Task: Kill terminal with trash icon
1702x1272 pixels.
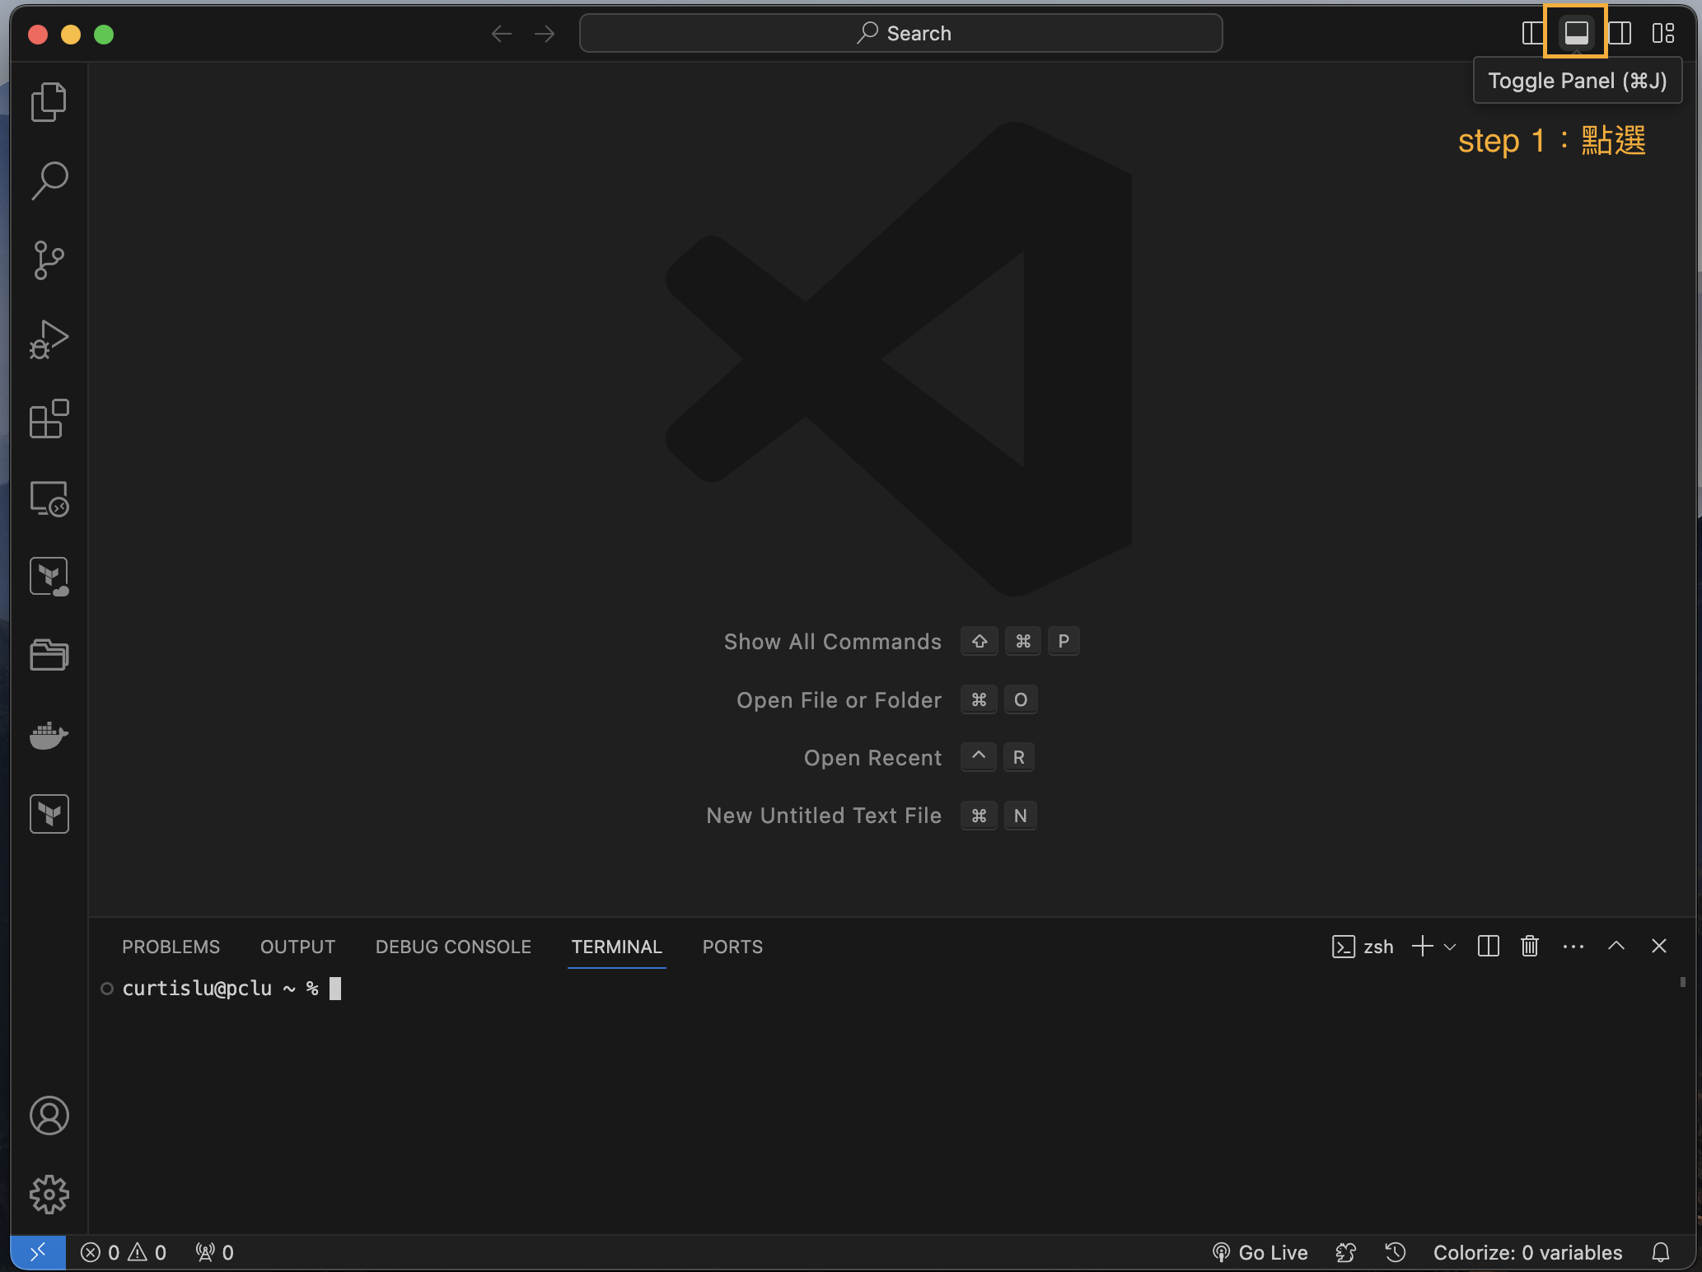Action: click(x=1530, y=946)
